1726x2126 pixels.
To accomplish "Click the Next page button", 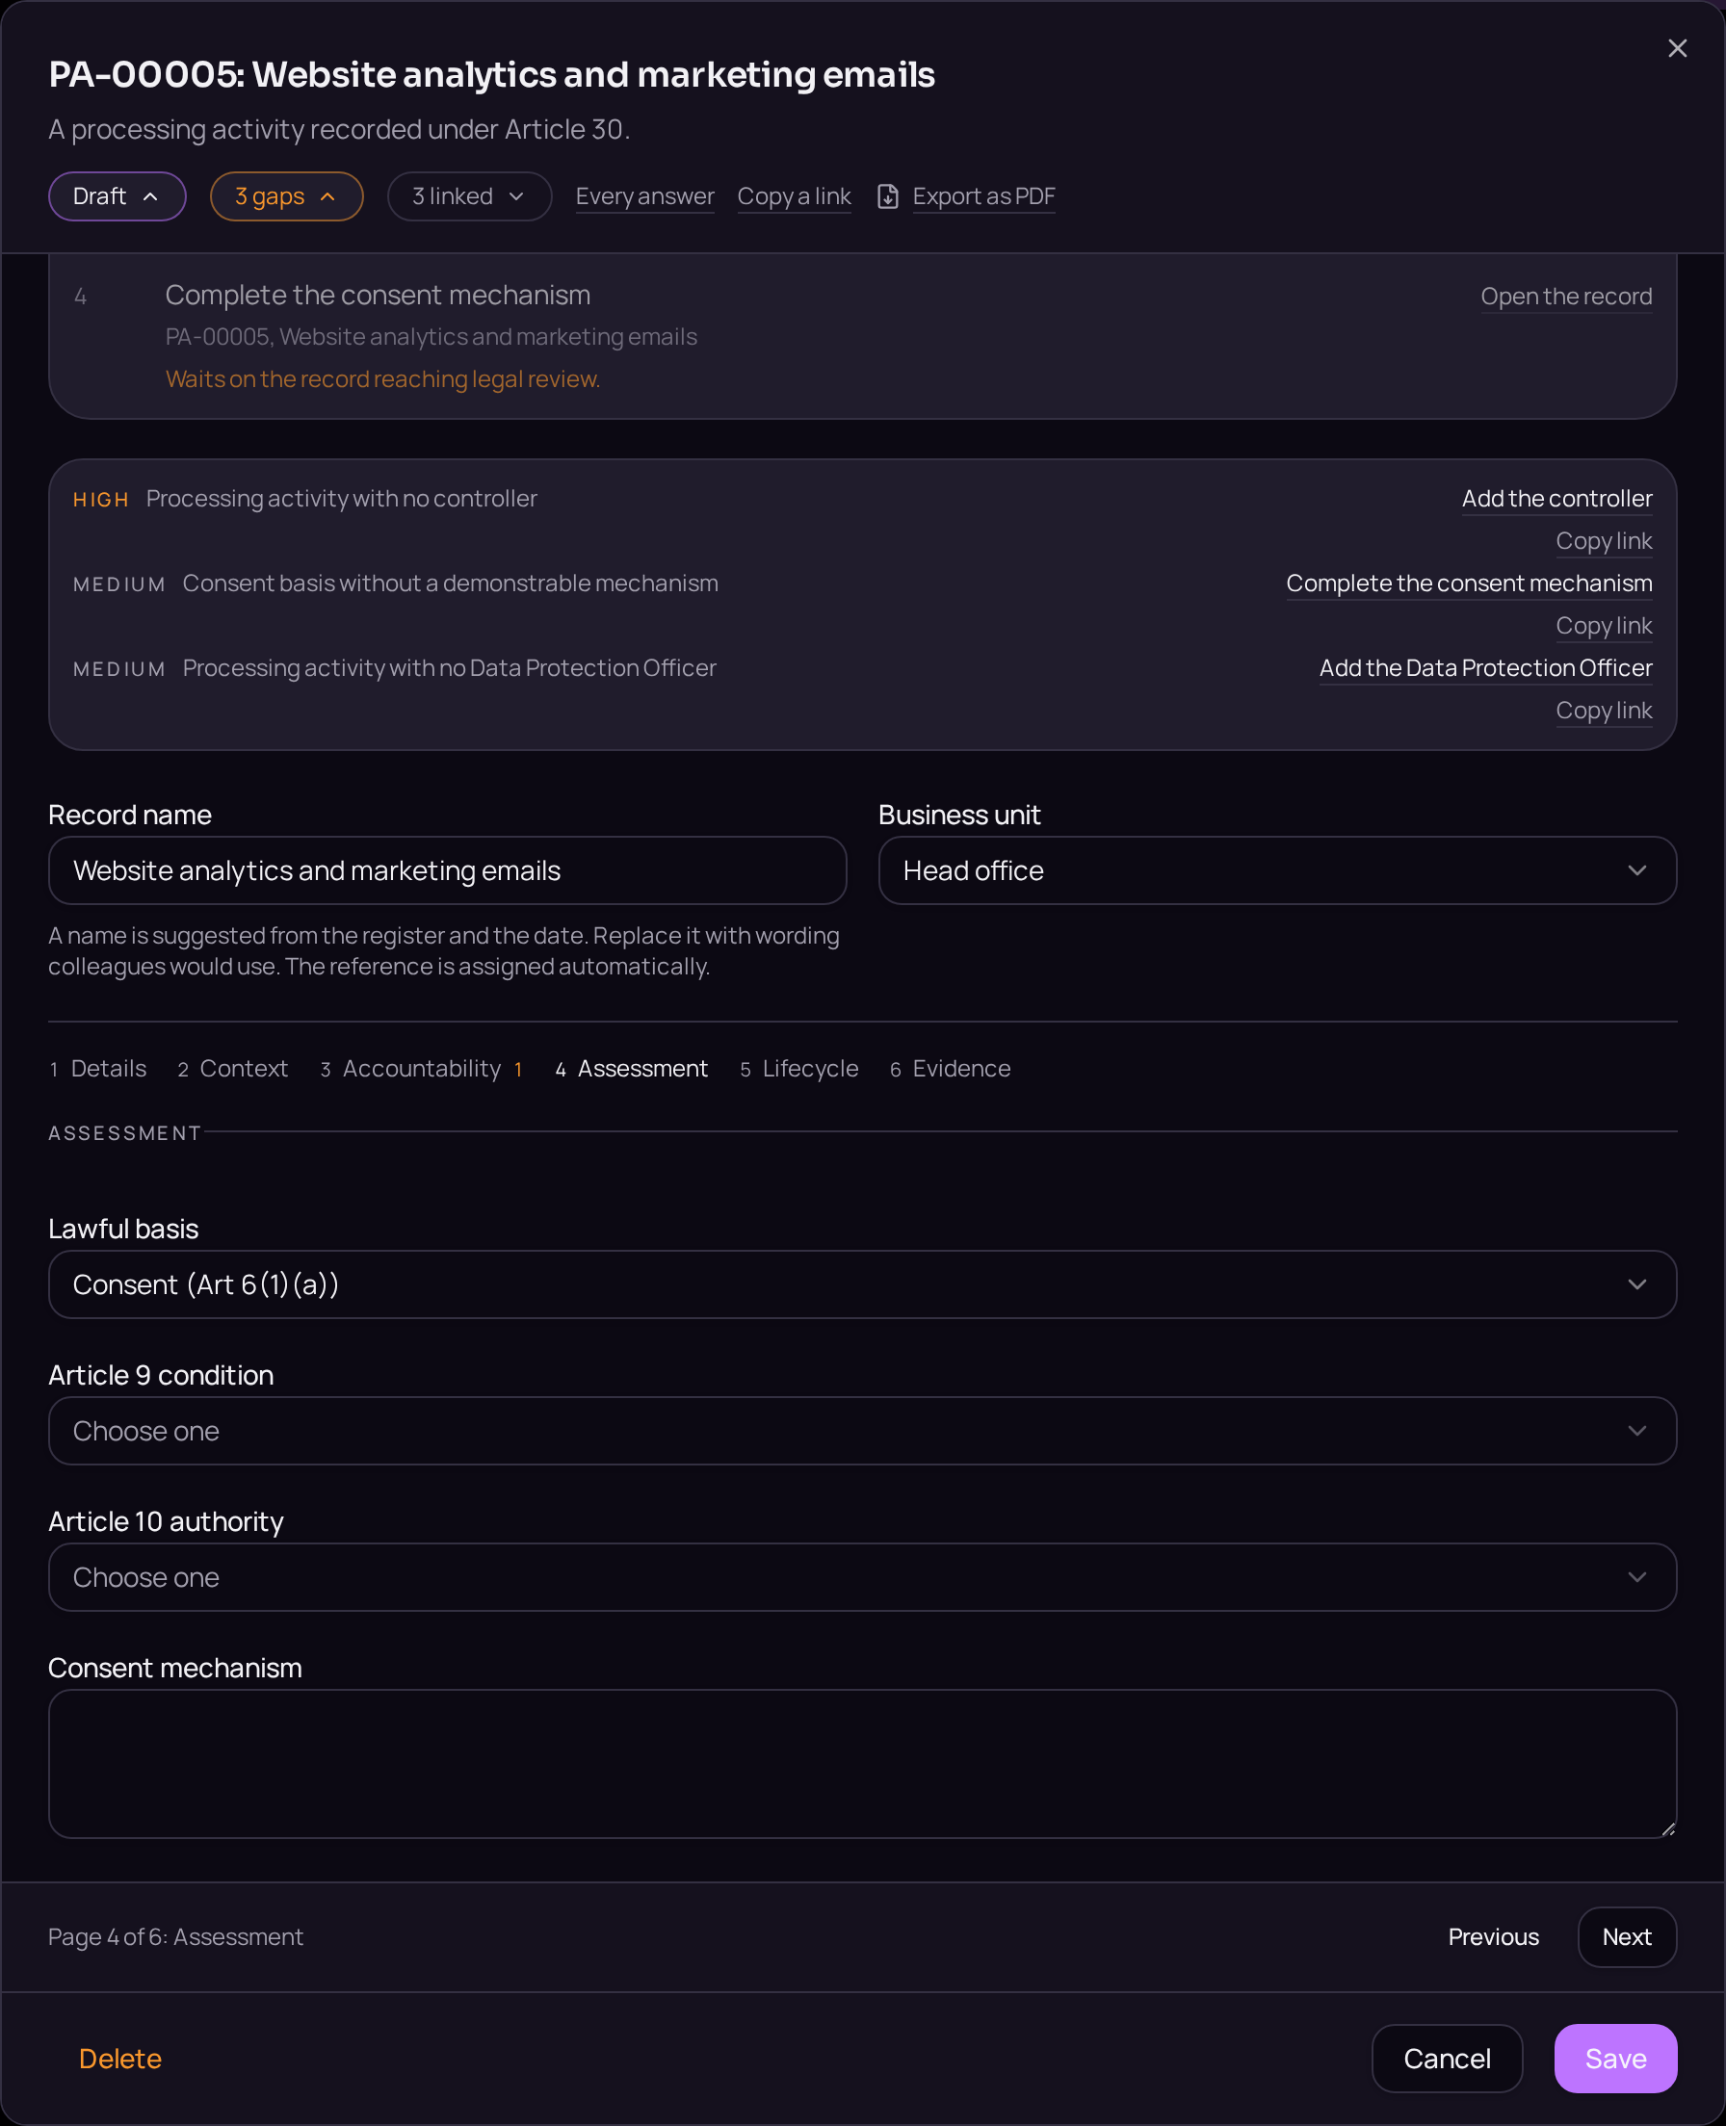I will [x=1627, y=1936].
